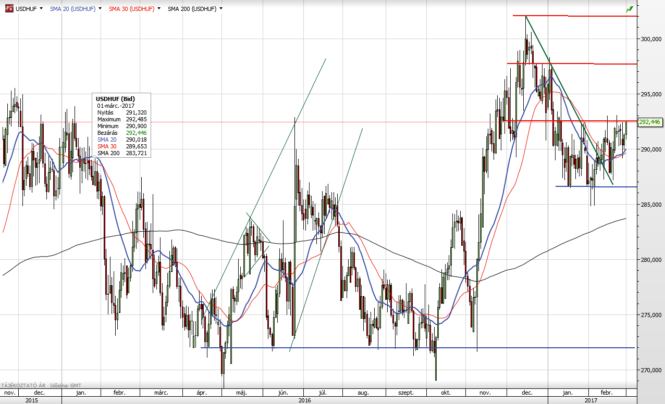Screen dimensions: 665x404
Task: Click the 2015 year label on time axis
Action: tap(32, 400)
